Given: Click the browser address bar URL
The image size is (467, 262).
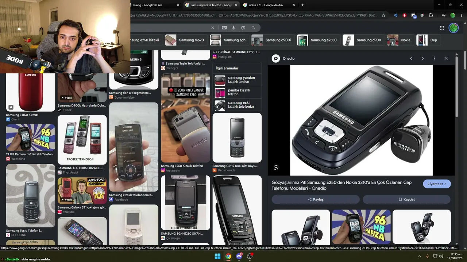Looking at the screenshot, I should coord(254,15).
